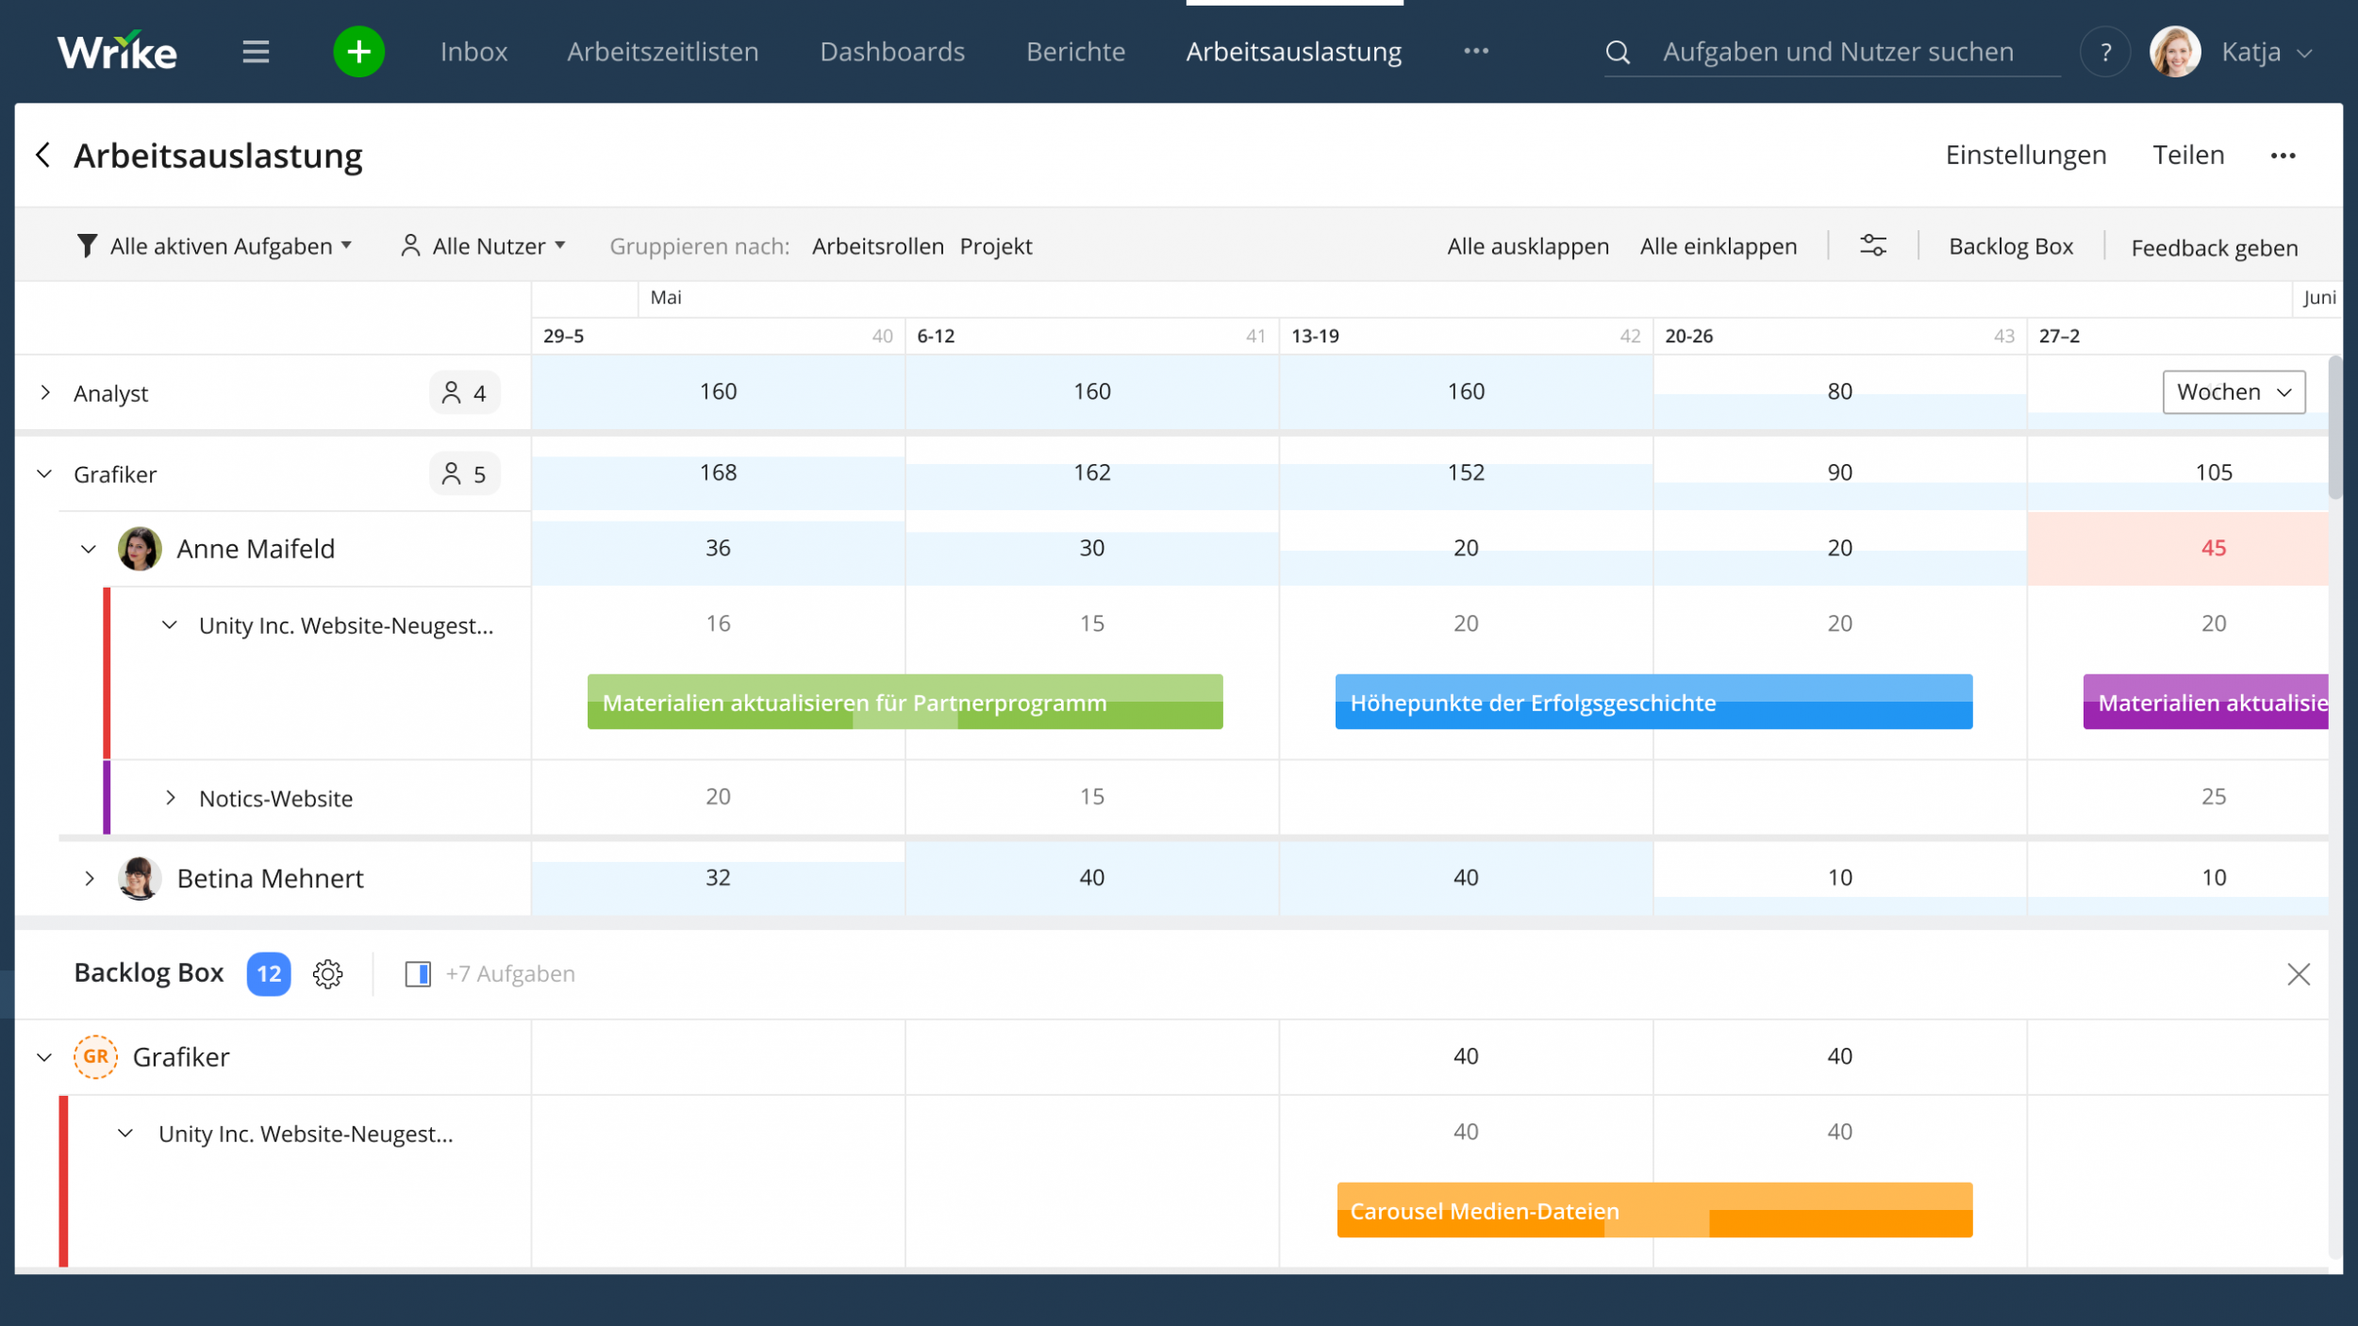Close the Backlog Box panel
This screenshot has width=2358, height=1326.
pos(2298,973)
